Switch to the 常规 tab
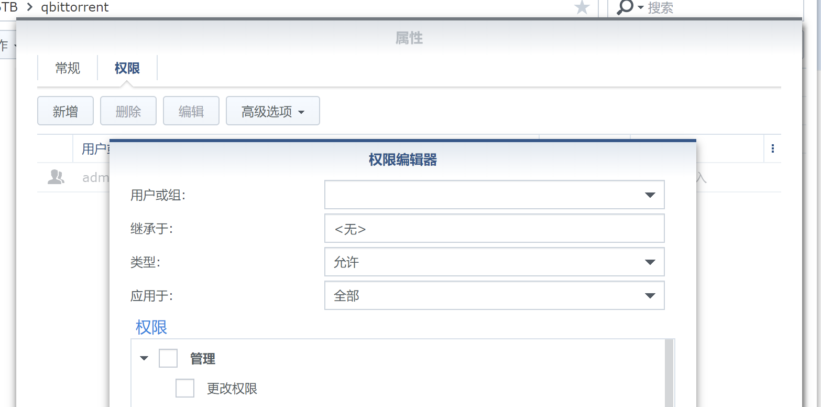The height and width of the screenshot is (407, 821). [68, 68]
